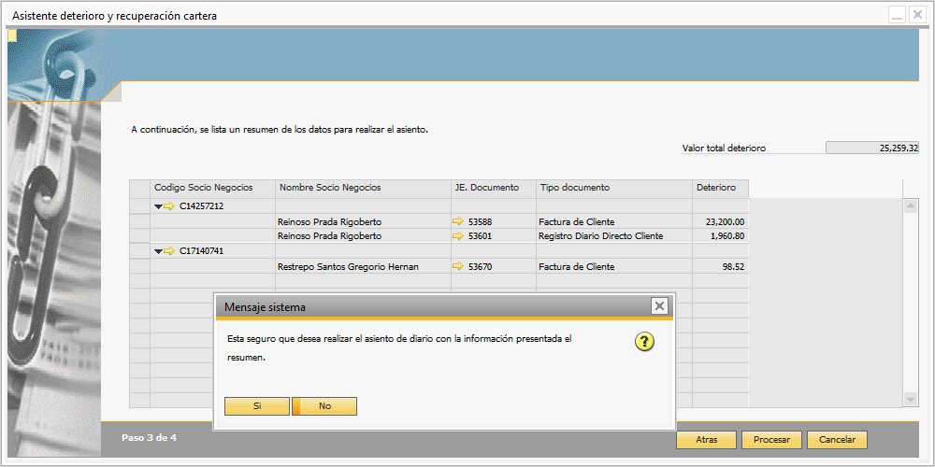This screenshot has width=935, height=467.
Task: Minimize the Asistente deterioro window
Action: [897, 16]
